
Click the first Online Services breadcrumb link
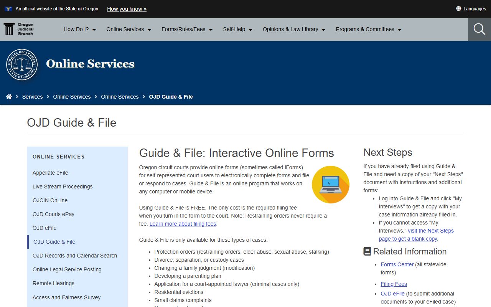72,97
